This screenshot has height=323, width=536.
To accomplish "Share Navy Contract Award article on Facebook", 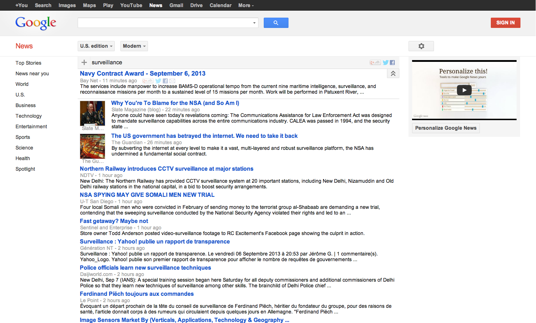I will pos(165,81).
